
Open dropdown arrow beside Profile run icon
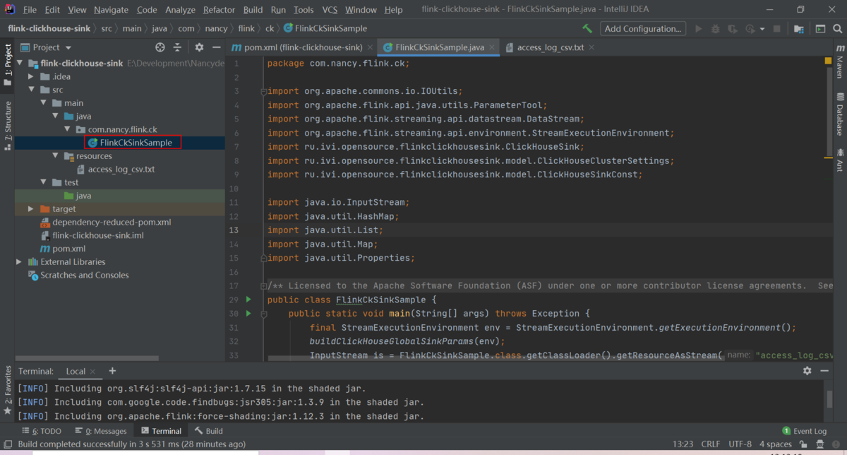[x=762, y=29]
